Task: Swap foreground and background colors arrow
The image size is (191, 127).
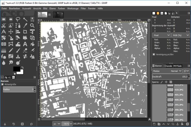Action: coord(22,67)
